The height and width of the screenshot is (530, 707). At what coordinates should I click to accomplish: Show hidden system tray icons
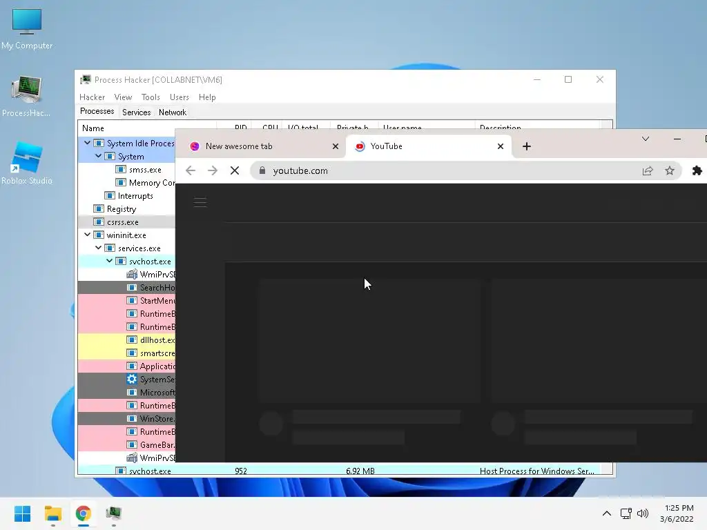pyautogui.click(x=607, y=513)
